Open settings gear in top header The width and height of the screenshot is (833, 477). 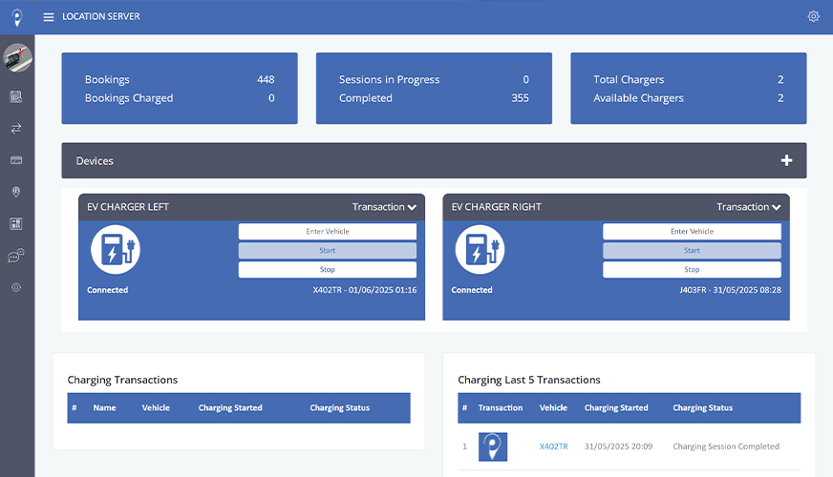tap(813, 16)
